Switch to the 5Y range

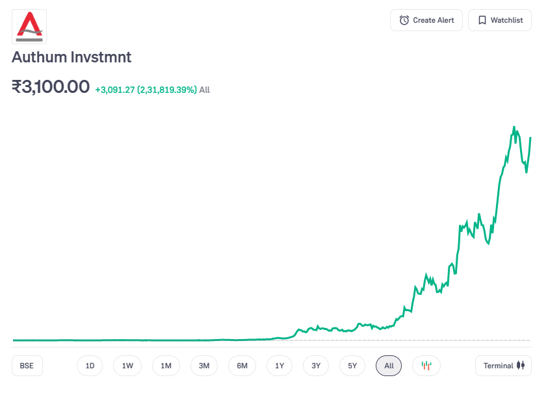352,366
